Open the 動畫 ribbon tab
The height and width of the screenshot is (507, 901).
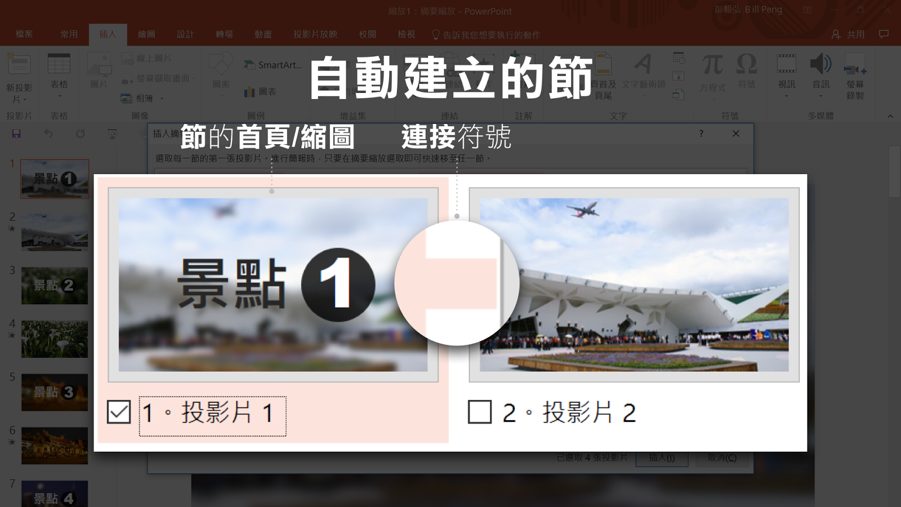[x=263, y=34]
